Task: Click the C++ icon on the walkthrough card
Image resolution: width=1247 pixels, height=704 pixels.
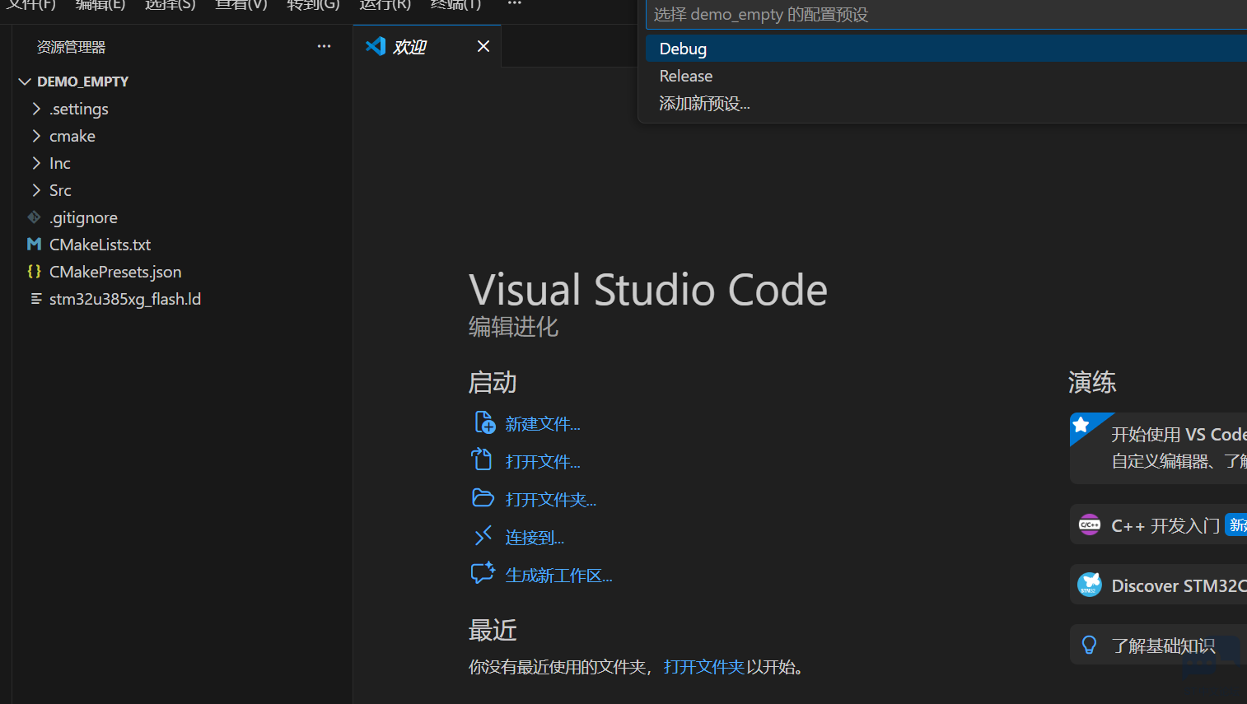Action: point(1090,525)
